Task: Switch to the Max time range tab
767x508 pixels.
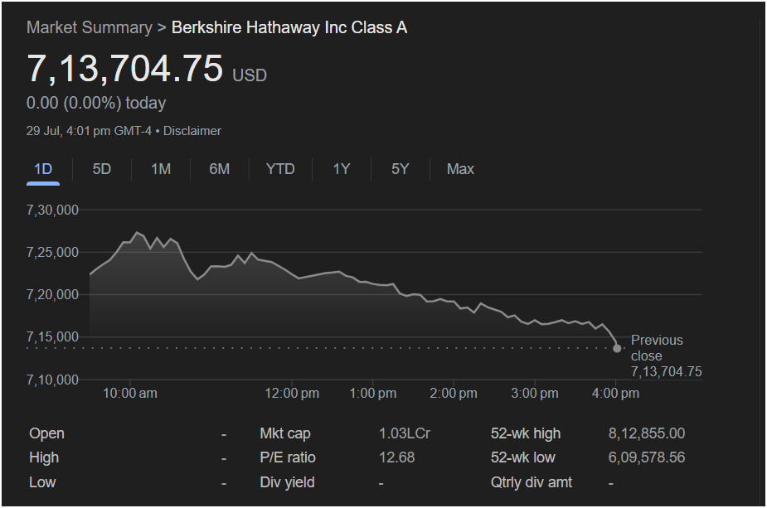Action: click(460, 169)
